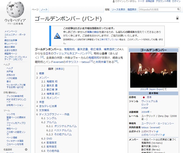The image size is (183, 153).
Task: Open 新しいページ in the sidebar
Action: (11, 44)
